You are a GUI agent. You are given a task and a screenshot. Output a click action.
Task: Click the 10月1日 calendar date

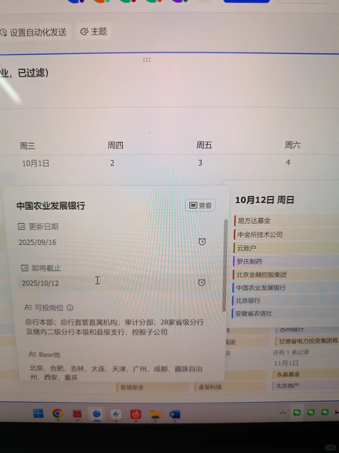(35, 164)
